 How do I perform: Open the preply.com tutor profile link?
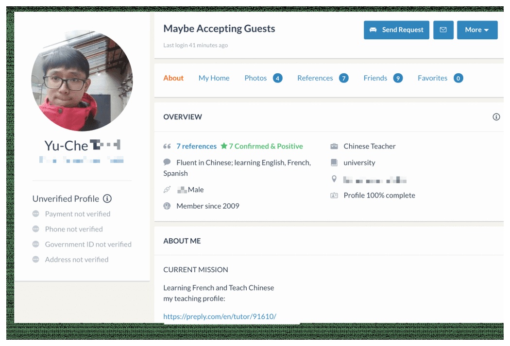click(x=220, y=316)
